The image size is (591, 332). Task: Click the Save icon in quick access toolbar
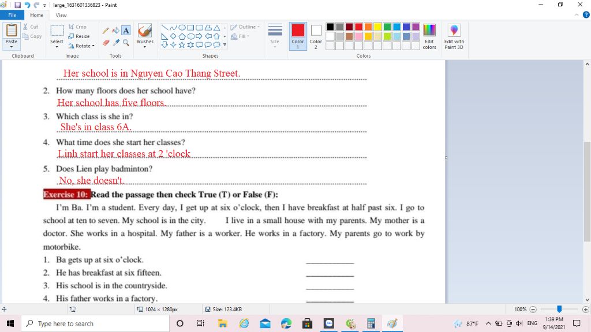tap(17, 5)
